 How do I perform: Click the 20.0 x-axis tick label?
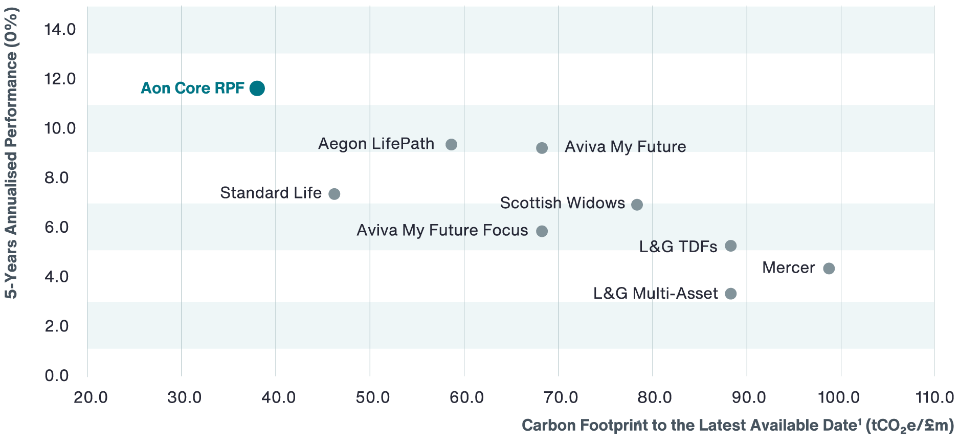(91, 397)
